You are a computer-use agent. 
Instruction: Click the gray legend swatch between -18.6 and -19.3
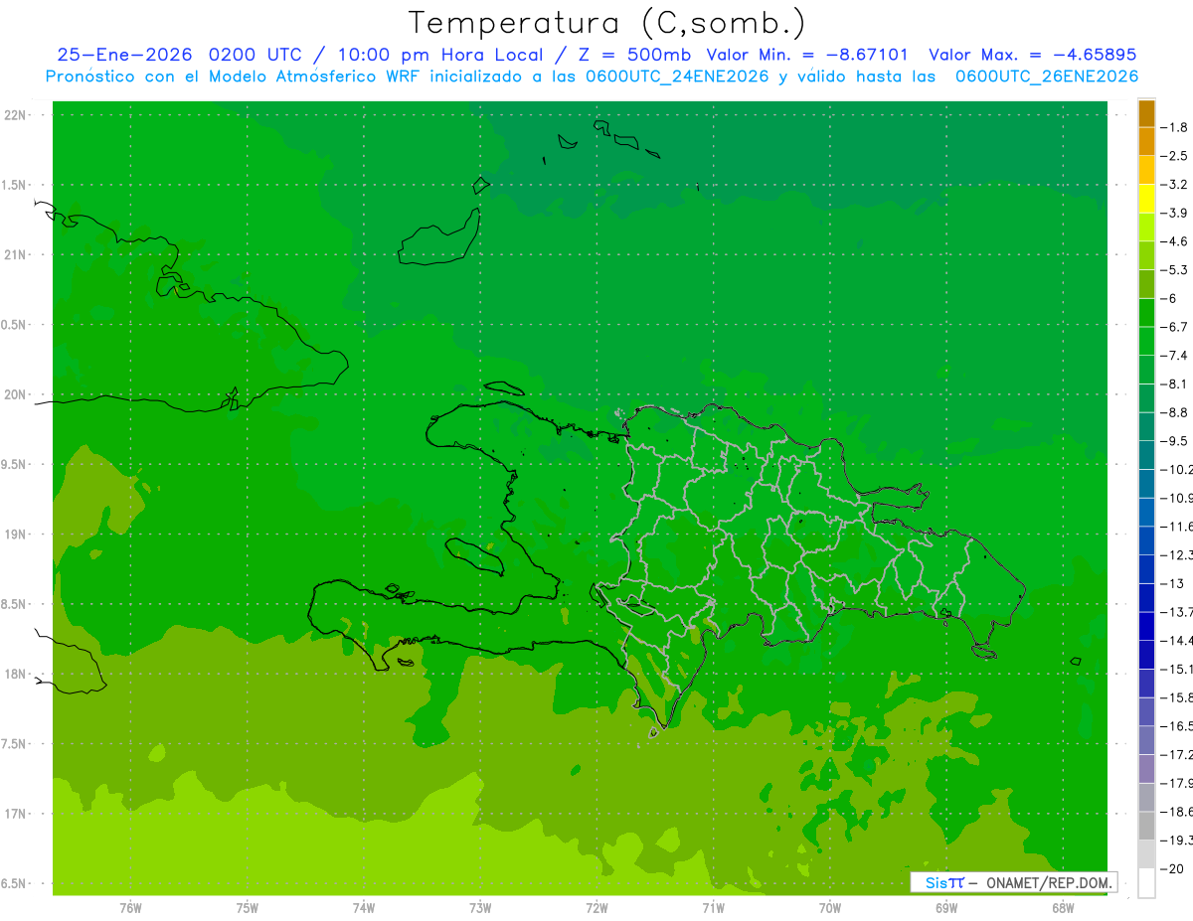1146,826
